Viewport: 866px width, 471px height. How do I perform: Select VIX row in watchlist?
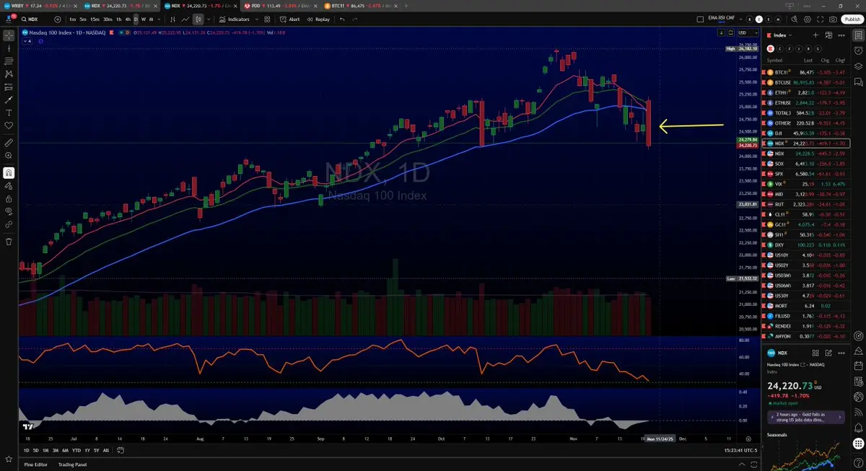pyautogui.click(x=805, y=184)
